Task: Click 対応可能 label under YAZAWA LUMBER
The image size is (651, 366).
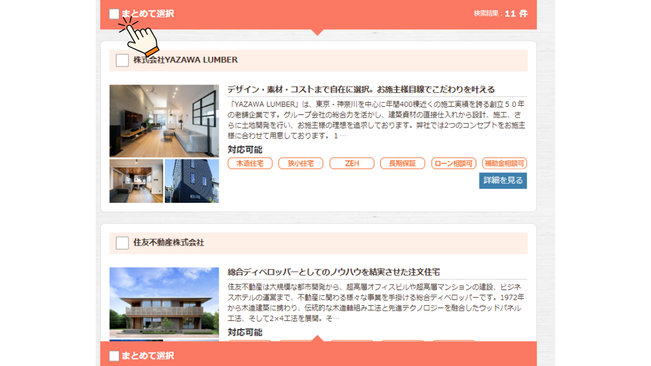Action: coord(245,150)
